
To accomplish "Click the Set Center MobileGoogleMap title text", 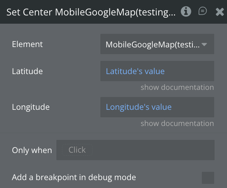I will [91, 12].
